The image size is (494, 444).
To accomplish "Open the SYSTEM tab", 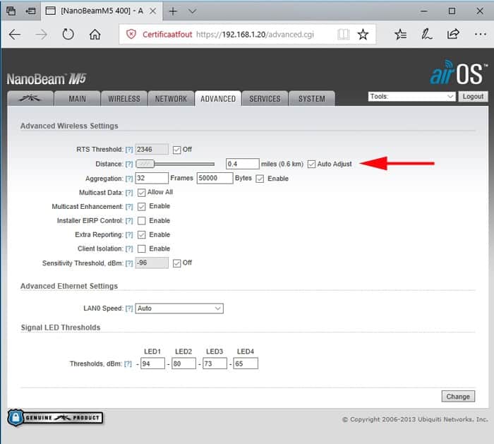I will (x=312, y=99).
